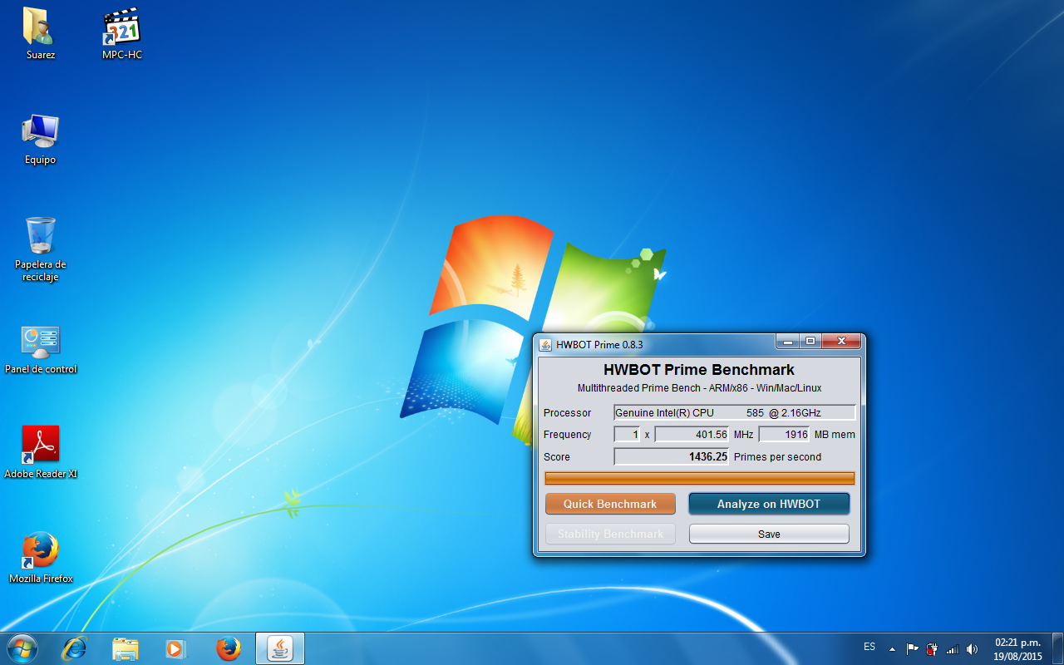
Task: Open the Windows Start menu orb
Action: (22, 648)
